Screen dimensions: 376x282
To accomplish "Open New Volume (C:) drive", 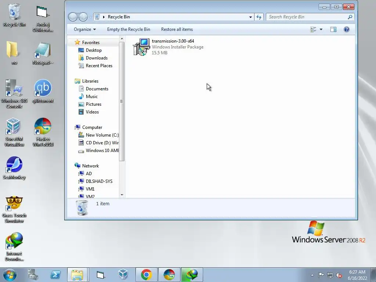I will point(98,135).
